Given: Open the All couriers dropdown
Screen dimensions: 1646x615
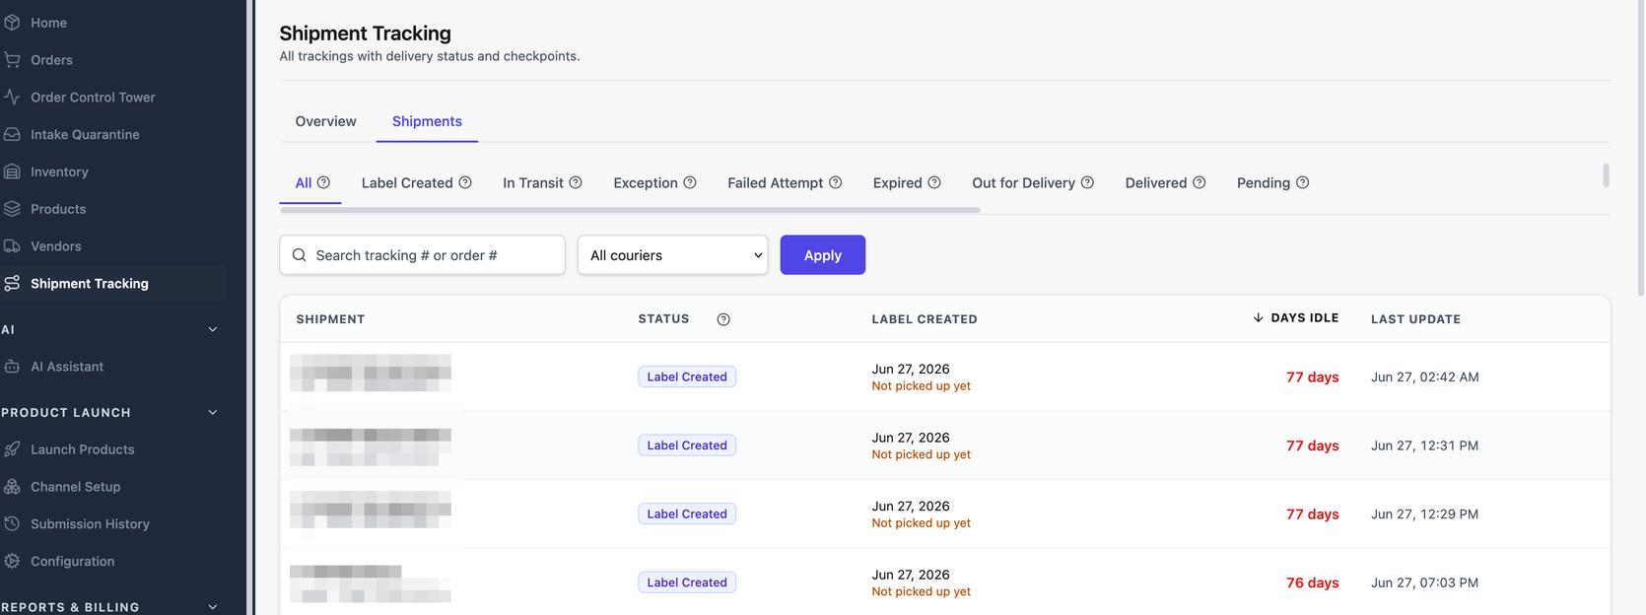Looking at the screenshot, I should click(673, 255).
